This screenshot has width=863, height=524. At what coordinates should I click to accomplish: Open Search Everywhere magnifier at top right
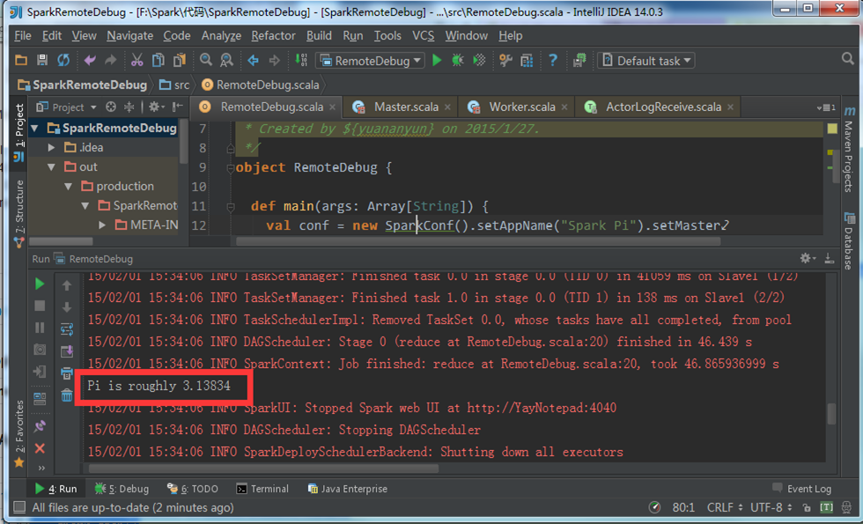[848, 59]
